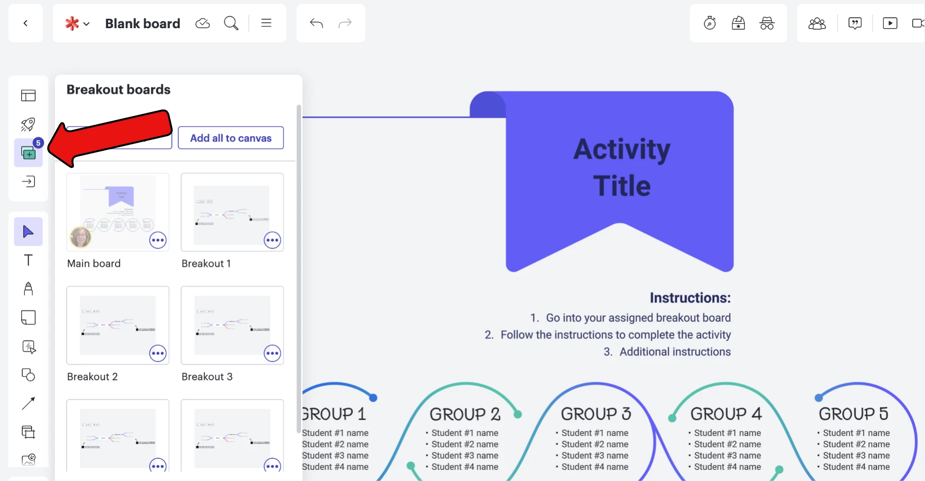Open the import arrow icon
Image resolution: width=925 pixels, height=481 pixels.
[28, 182]
